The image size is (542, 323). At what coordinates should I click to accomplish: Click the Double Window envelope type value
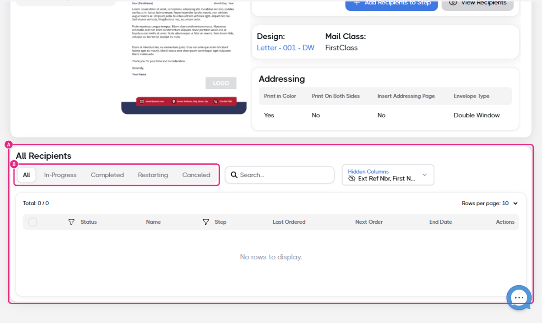[477, 115]
